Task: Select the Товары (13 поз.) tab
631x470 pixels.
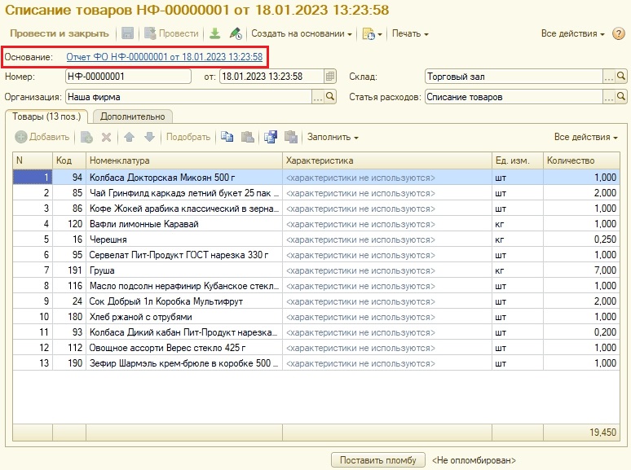Action: click(46, 116)
